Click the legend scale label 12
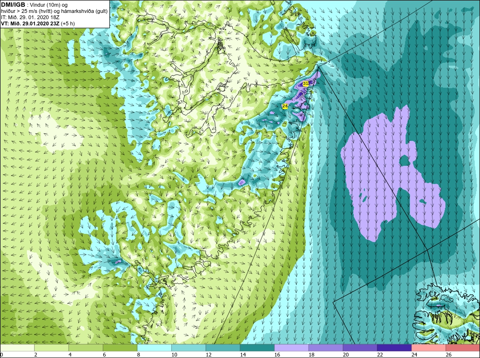 [x=208, y=355]
